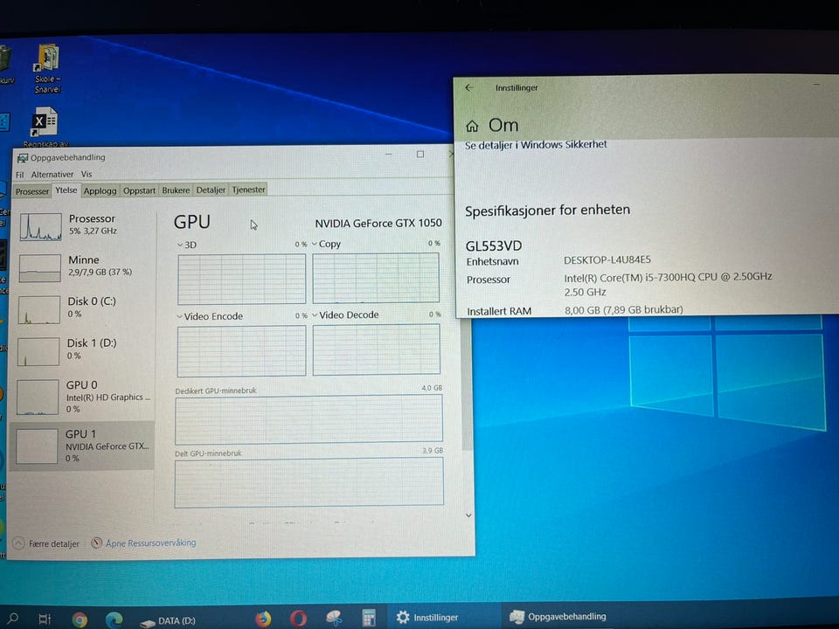Click the home icon next to Om
The height and width of the screenshot is (629, 839).
tap(471, 126)
